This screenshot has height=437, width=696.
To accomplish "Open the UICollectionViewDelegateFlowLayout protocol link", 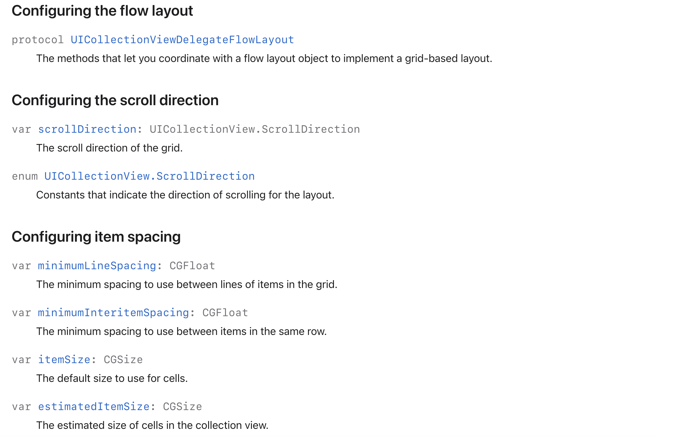I will [x=182, y=40].
